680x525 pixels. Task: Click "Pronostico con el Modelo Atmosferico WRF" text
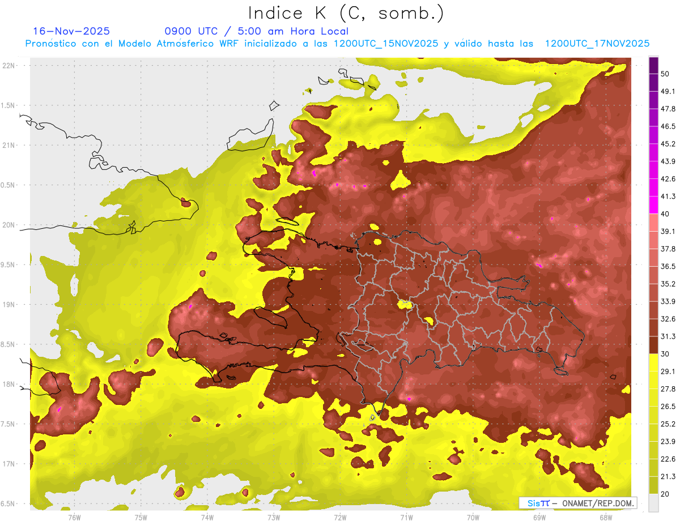[133, 44]
